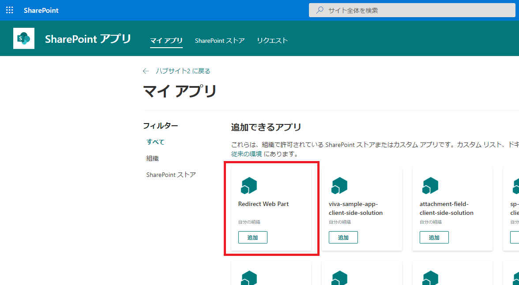
Task: Add the Redirect Web Part app
Action: [x=252, y=237]
